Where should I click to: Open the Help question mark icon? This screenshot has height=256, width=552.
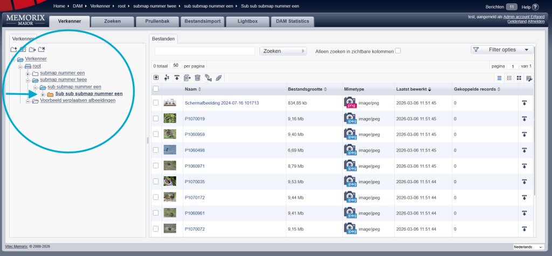[534, 6]
